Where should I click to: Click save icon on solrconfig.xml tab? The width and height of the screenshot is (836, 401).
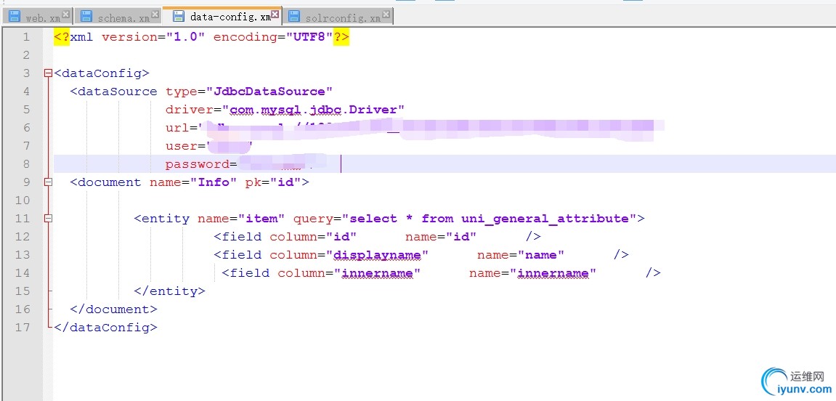[293, 16]
